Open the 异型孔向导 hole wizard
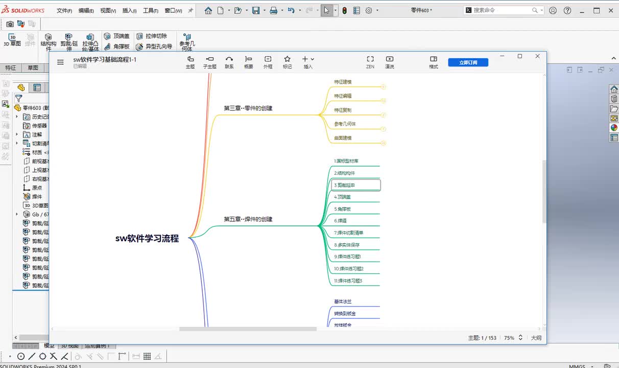The height and width of the screenshot is (368, 619). click(154, 47)
